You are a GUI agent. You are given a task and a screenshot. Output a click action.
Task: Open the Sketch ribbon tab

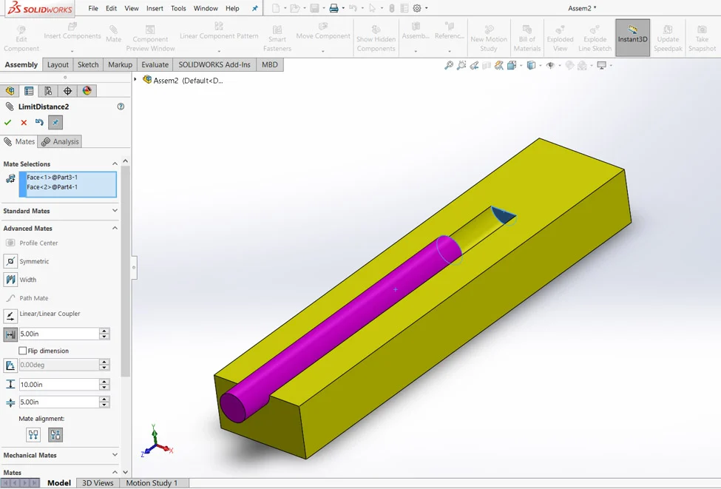(x=88, y=65)
